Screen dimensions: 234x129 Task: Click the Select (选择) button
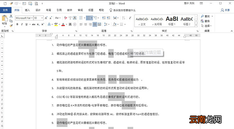207,26
